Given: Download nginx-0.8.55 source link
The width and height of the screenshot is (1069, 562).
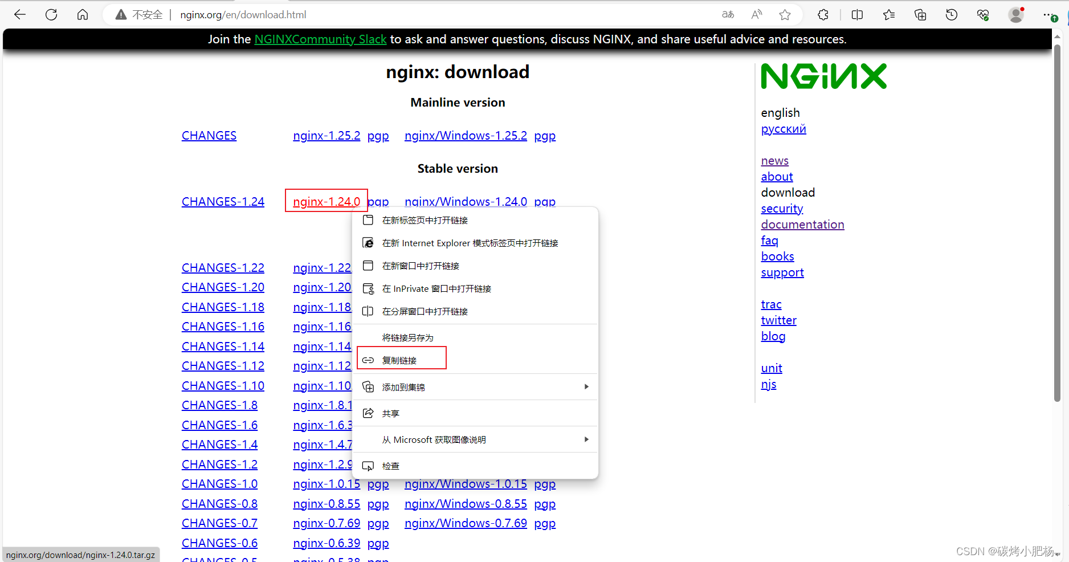Looking at the screenshot, I should pos(327,504).
